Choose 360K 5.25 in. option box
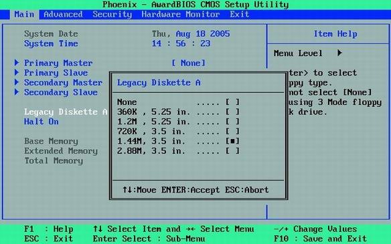Screen dimensions: 391x244 point(232,112)
